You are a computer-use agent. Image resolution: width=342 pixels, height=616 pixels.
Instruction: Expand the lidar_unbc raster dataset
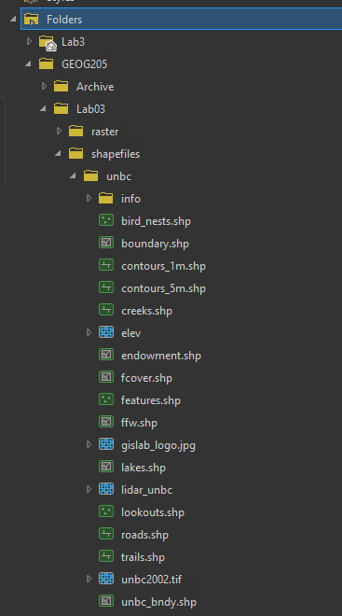point(89,489)
